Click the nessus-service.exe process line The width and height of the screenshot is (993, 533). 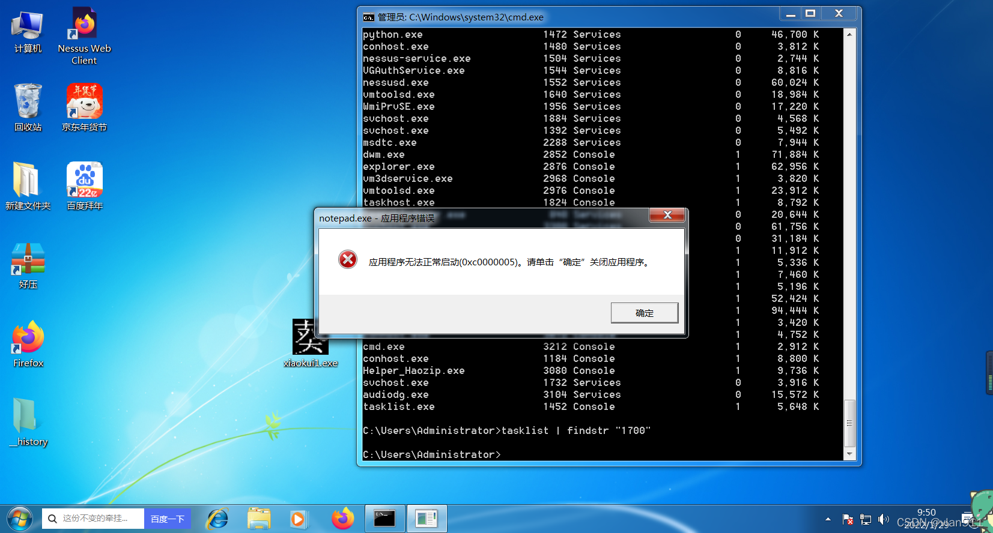[591, 59]
